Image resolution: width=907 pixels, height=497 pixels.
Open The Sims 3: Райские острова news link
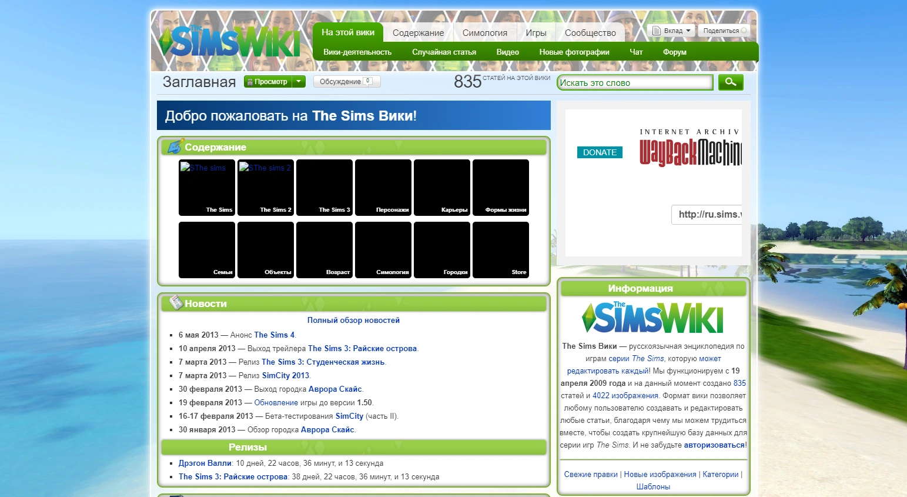pos(362,348)
